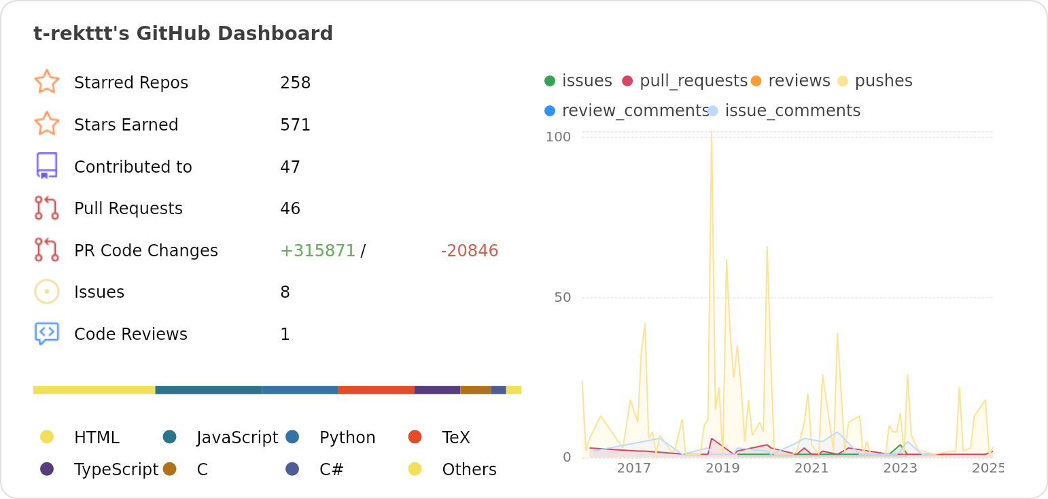Click the Issues circle icon
This screenshot has height=499, width=1048.
[x=47, y=292]
